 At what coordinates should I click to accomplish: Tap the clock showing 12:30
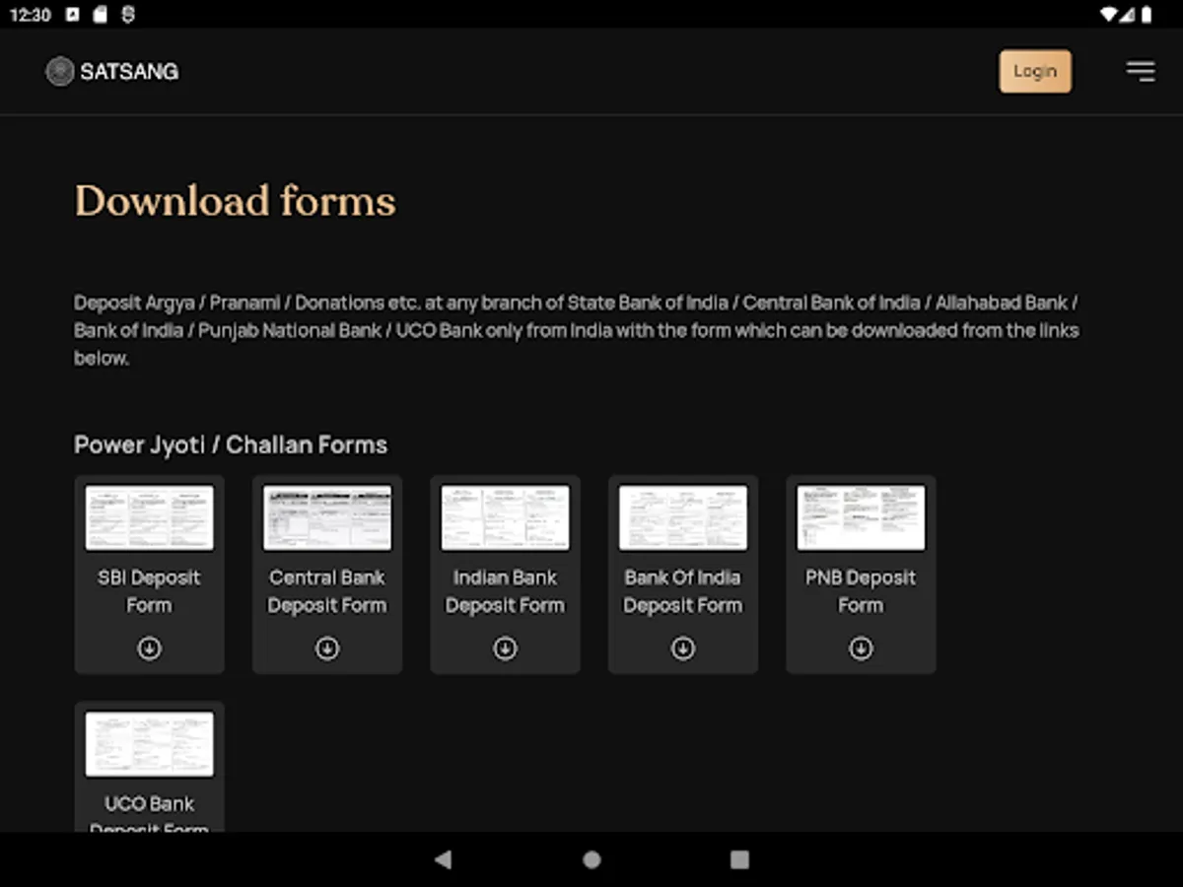(30, 14)
